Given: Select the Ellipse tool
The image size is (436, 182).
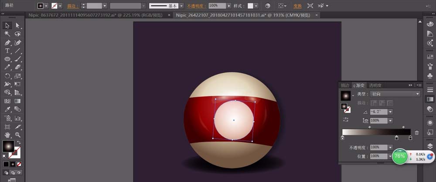Looking at the screenshot, I should point(7,59).
